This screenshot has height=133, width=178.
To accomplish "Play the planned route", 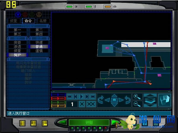I will coord(81,97).
